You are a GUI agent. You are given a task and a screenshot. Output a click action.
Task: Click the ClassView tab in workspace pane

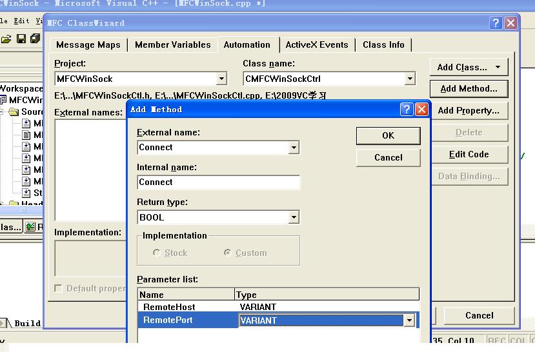[11, 227]
